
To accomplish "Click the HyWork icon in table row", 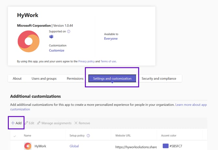I will [28, 146].
